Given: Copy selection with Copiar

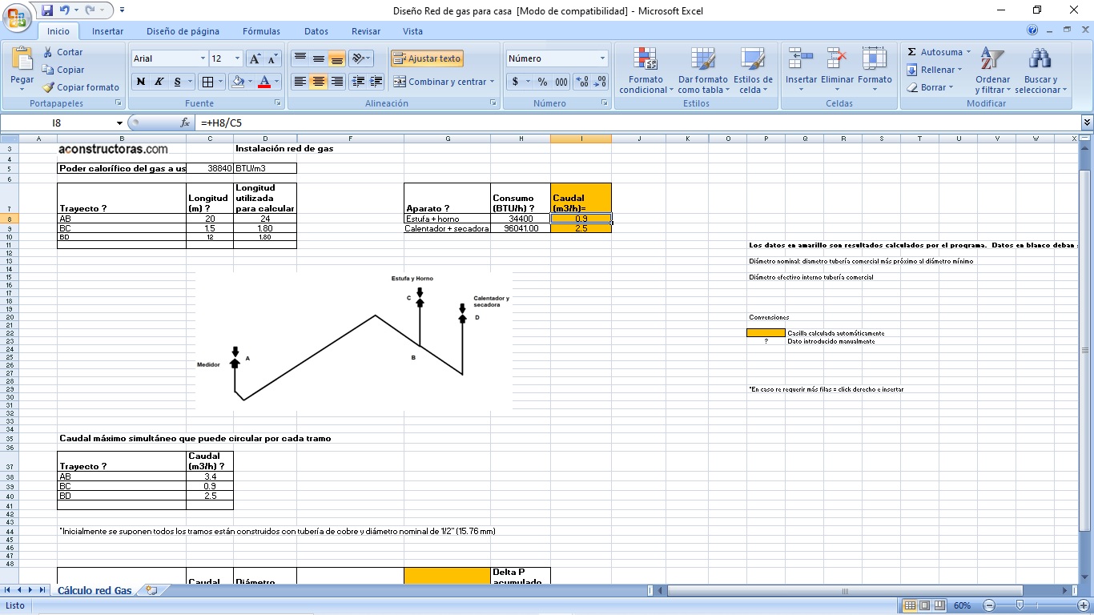Looking at the screenshot, I should (63, 70).
